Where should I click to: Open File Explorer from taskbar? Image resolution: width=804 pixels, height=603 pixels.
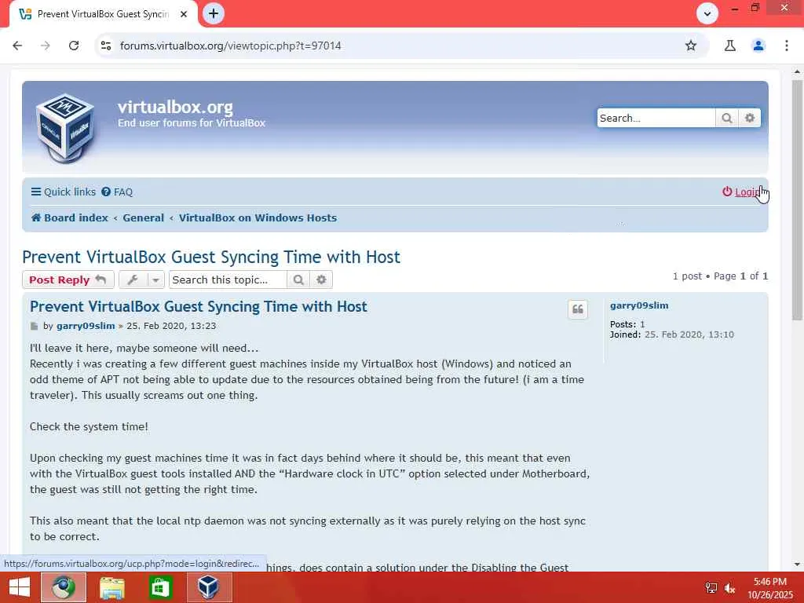[x=111, y=587]
